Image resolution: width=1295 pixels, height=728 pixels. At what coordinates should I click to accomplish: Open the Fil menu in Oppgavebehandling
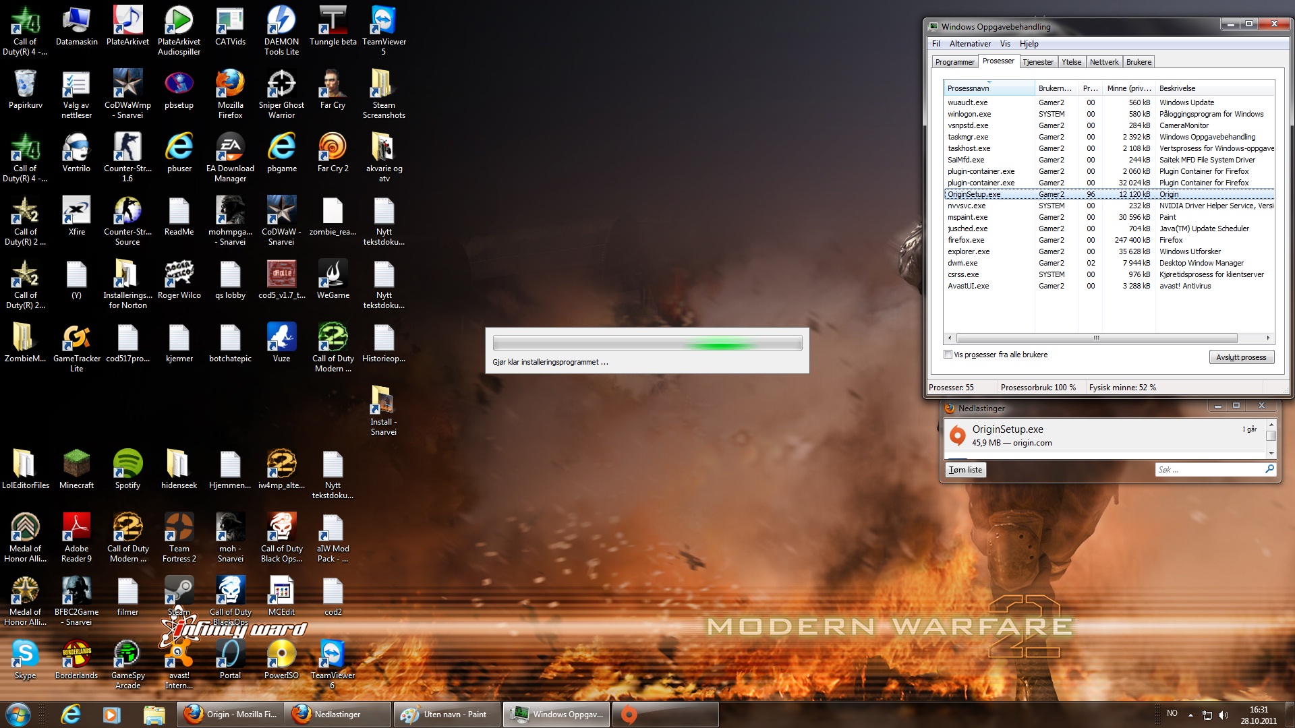click(936, 44)
